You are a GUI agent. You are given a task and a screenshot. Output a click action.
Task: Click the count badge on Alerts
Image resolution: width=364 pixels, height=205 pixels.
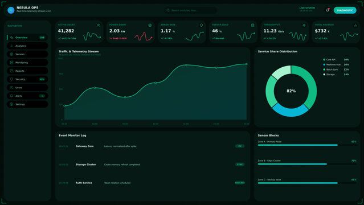[42, 96]
